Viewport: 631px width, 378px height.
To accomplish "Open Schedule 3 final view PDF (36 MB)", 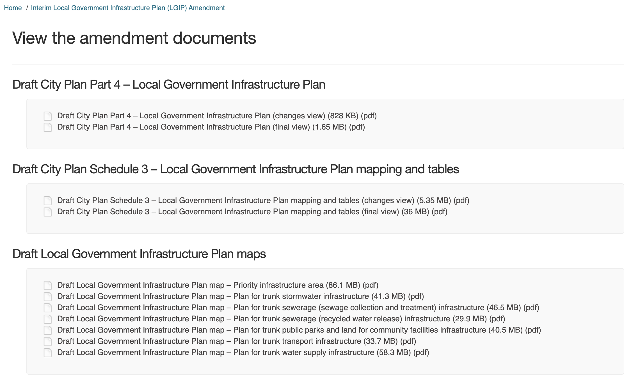I will [252, 212].
